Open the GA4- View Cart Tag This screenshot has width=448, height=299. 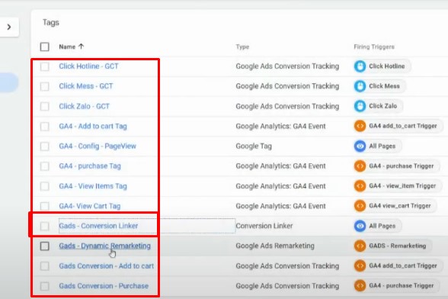click(x=90, y=206)
